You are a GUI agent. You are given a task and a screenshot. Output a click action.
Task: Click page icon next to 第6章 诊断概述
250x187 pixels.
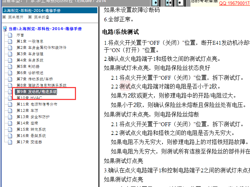(10, 73)
